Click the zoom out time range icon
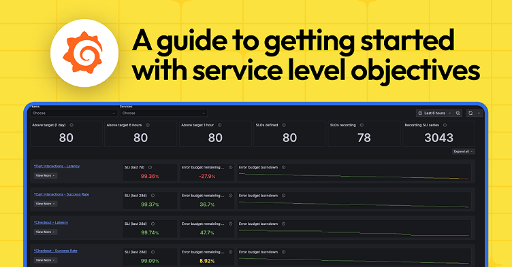512x267 pixels. coord(458,113)
